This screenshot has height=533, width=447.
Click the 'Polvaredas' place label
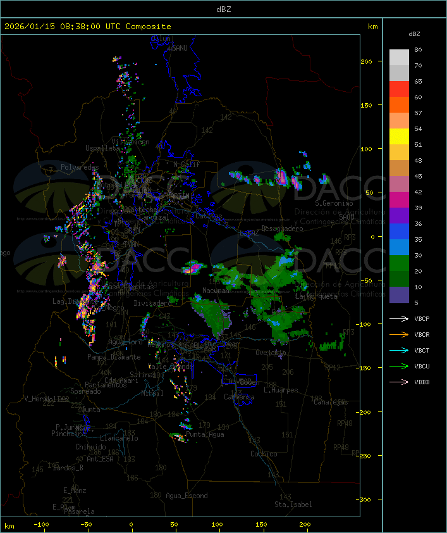[x=80, y=167]
